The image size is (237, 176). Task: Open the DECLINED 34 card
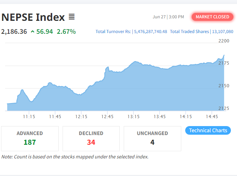coord(91,139)
